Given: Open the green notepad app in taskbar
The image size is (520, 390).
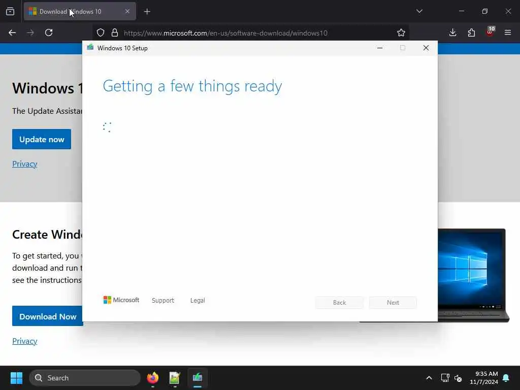Looking at the screenshot, I should (x=175, y=378).
